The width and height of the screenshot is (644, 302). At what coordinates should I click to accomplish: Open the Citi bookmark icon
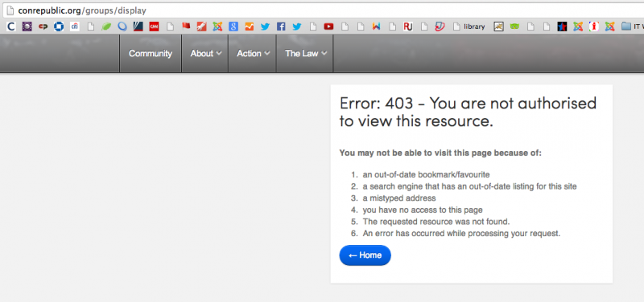pyautogui.click(x=75, y=27)
